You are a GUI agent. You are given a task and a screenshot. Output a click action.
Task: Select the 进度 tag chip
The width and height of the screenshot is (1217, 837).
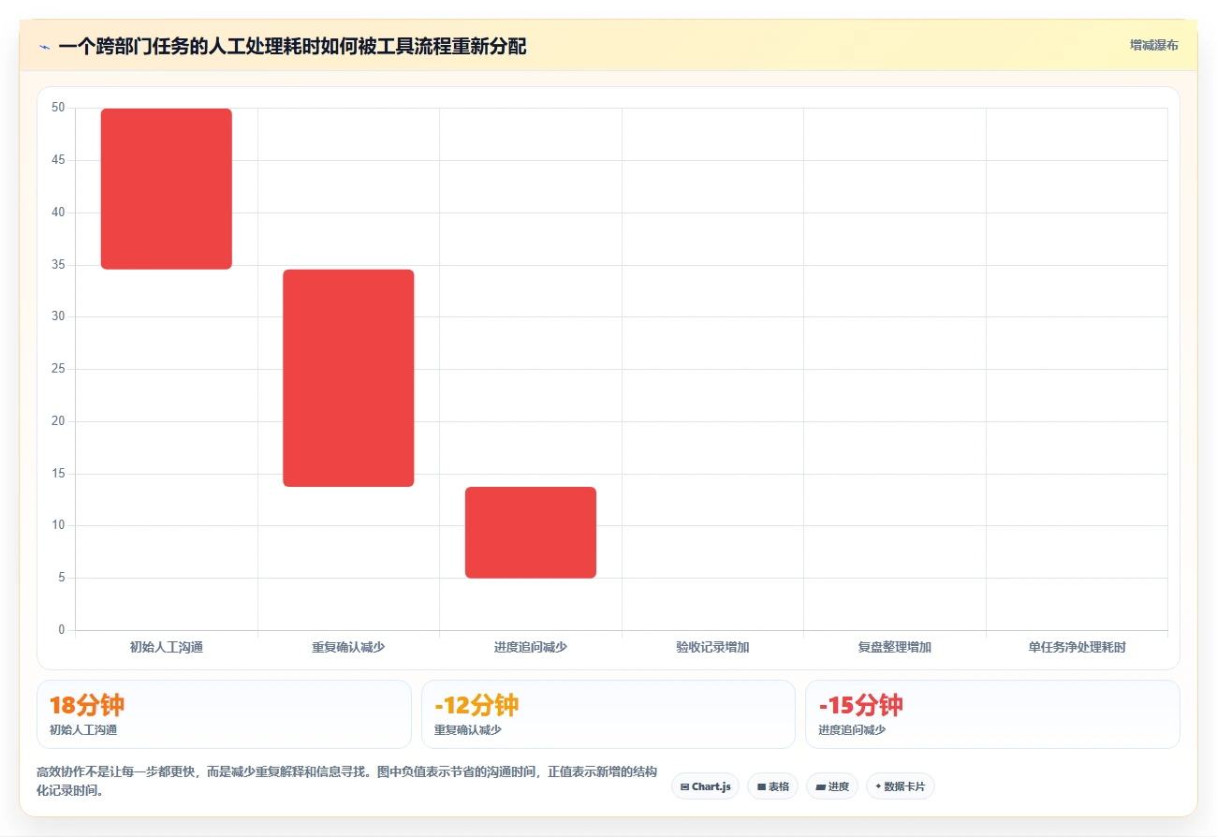[832, 786]
